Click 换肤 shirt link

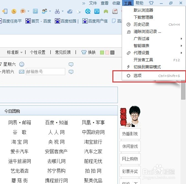pos(88,52)
